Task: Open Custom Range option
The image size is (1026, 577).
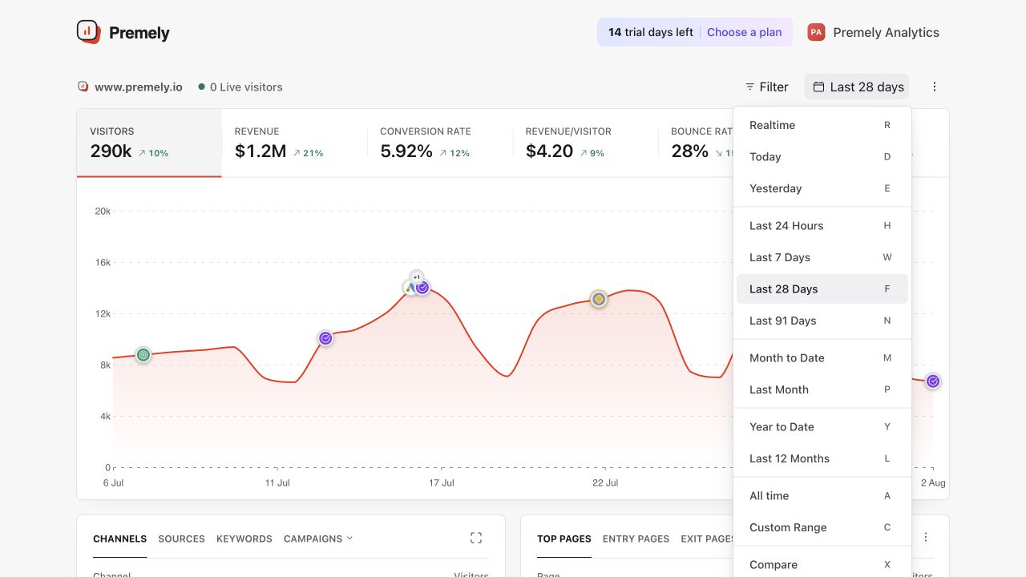Action: [x=822, y=527]
